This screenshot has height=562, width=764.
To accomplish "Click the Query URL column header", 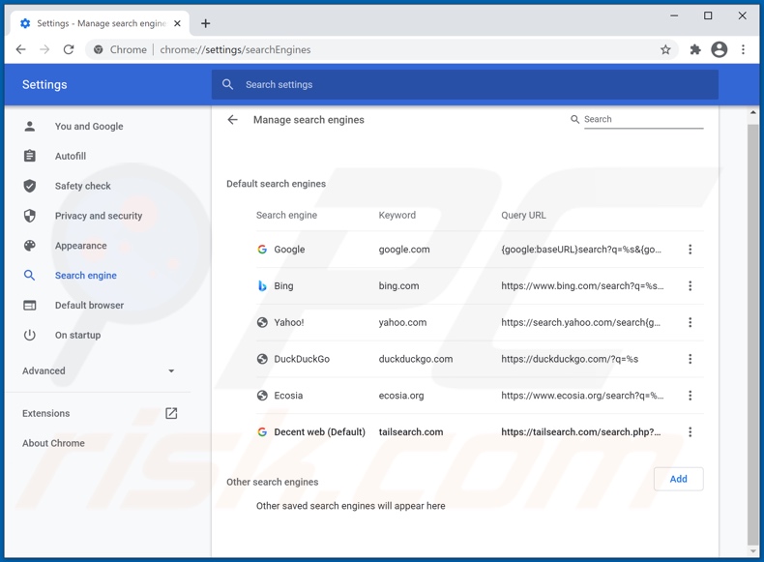I will tap(523, 215).
